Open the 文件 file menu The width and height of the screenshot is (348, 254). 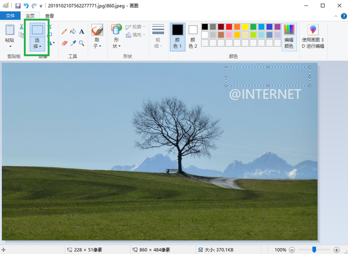[x=10, y=16]
